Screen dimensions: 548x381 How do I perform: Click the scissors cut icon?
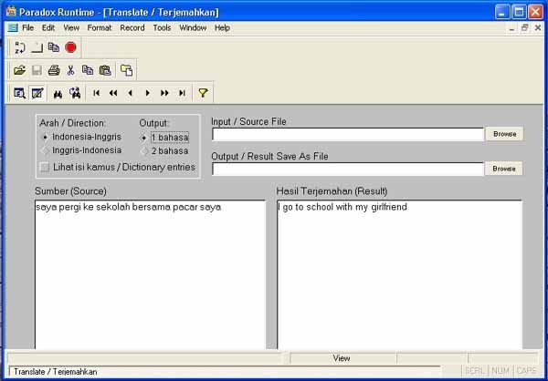tap(71, 70)
